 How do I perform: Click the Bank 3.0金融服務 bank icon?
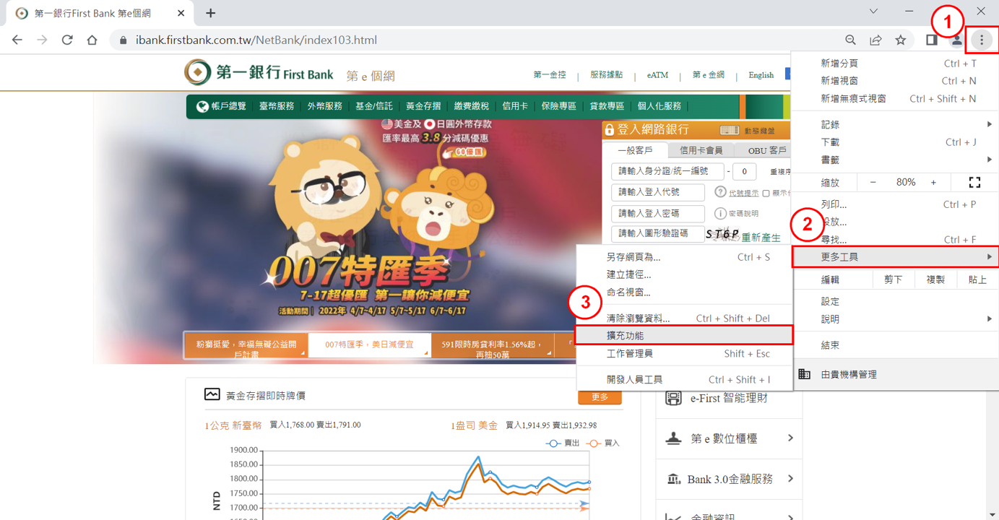point(673,479)
